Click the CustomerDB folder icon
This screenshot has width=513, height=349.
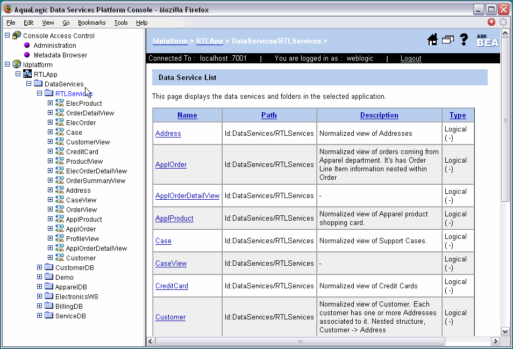click(49, 267)
